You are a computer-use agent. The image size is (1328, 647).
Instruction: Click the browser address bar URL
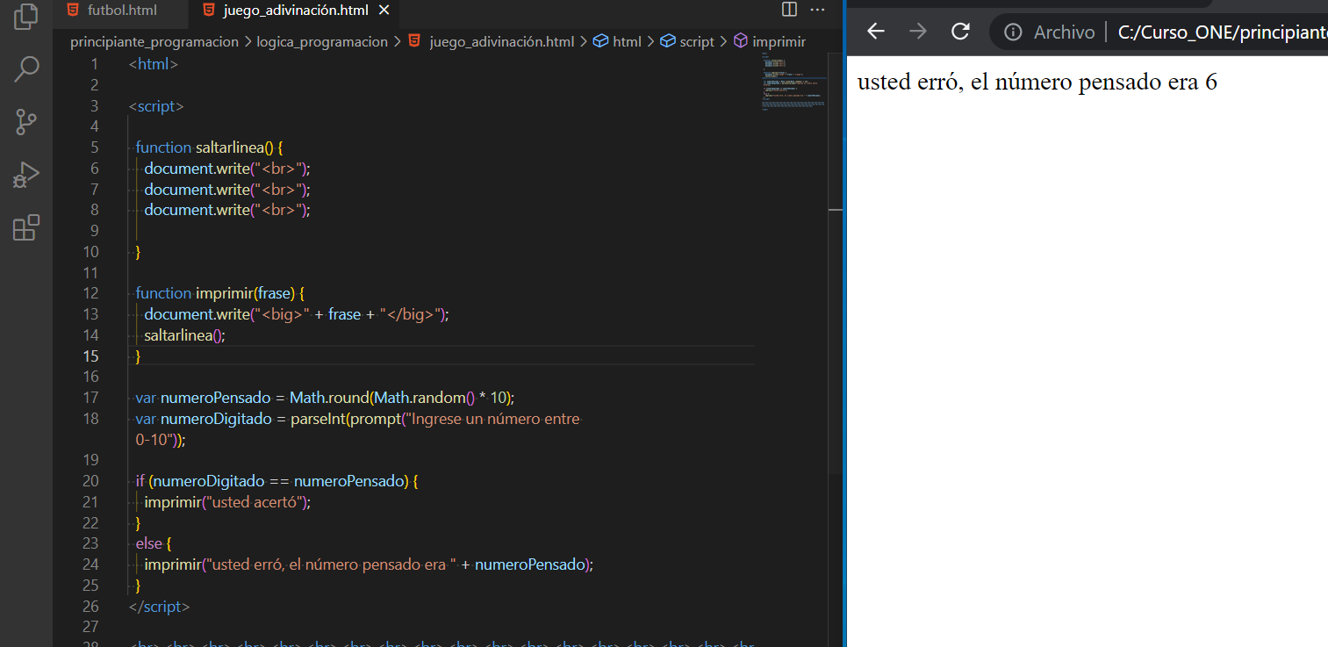click(x=1222, y=32)
